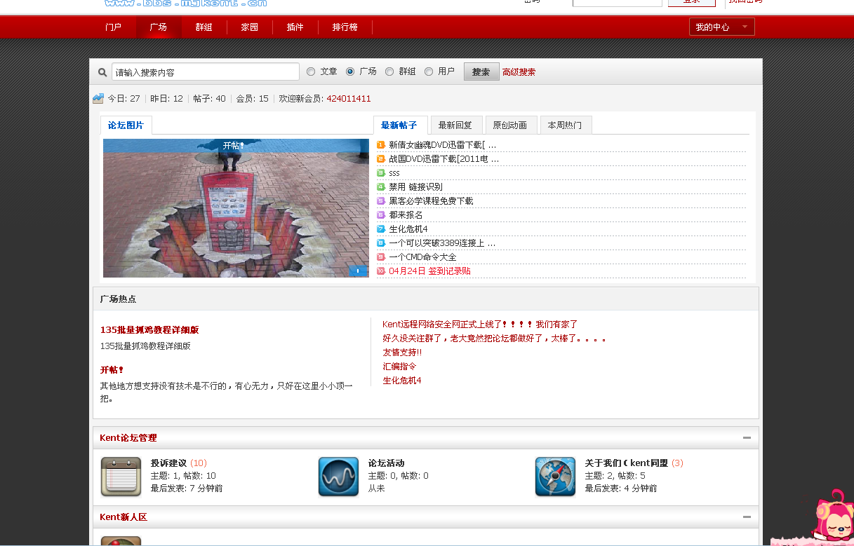This screenshot has width=854, height=546.
Task: Open post 04月24日 签到记录贴
Action: tap(429, 271)
